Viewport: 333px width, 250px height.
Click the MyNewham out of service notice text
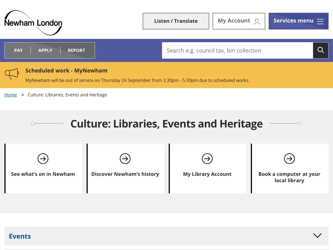[x=137, y=81]
